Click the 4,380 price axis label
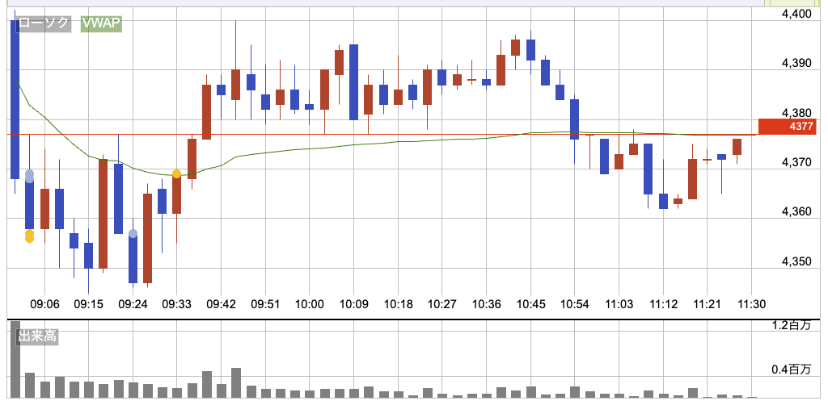This screenshot has height=405, width=828. tap(796, 113)
